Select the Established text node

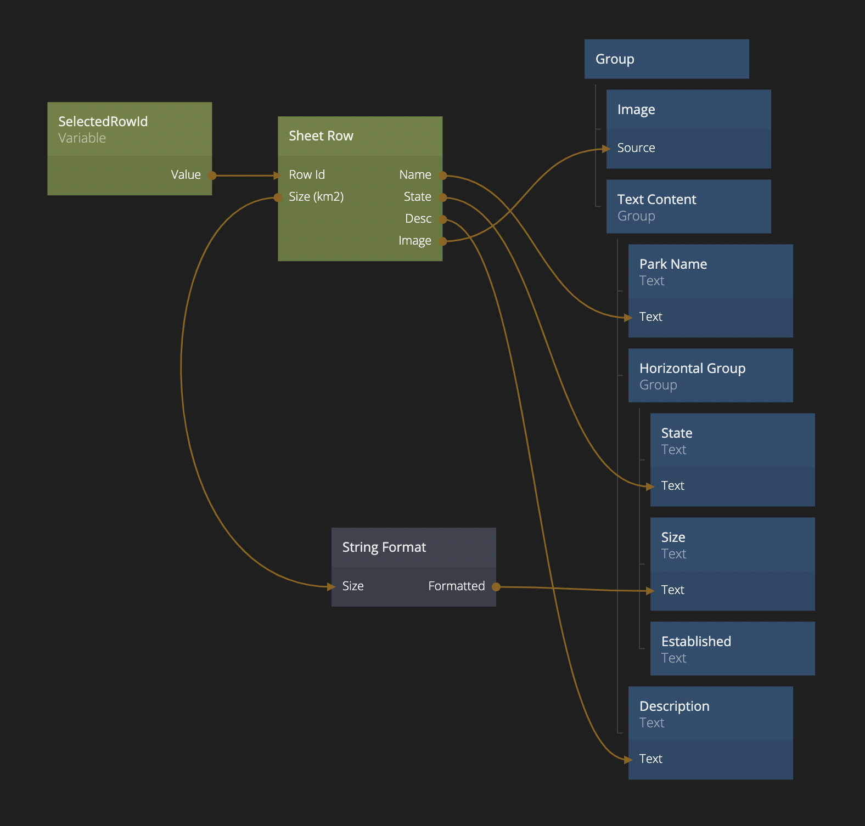tap(732, 649)
